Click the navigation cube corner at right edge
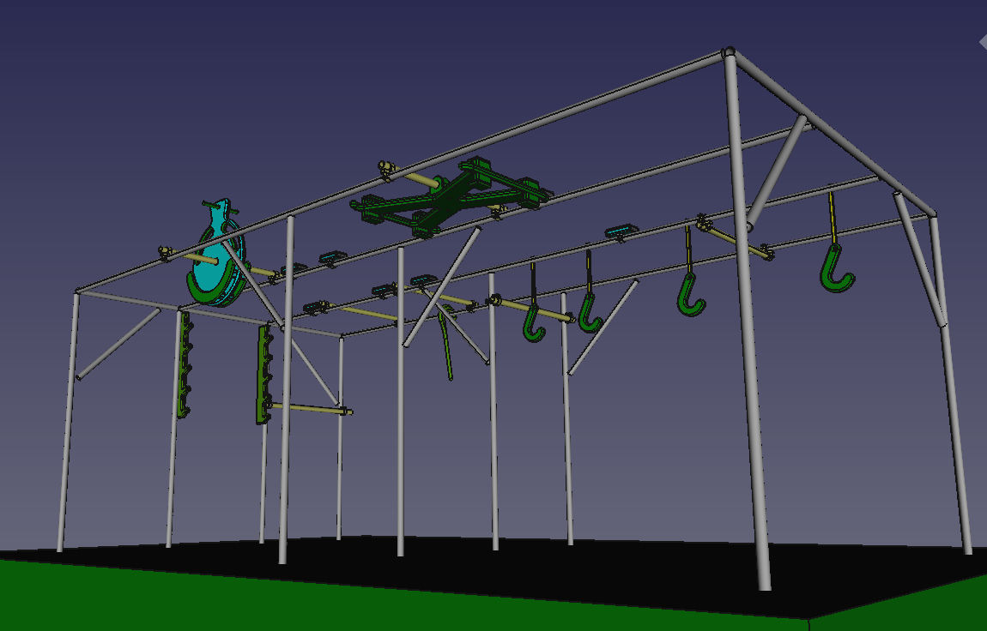The height and width of the screenshot is (631, 987). point(982,41)
